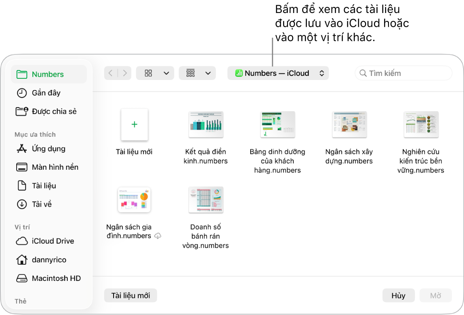Switch to icon grid view

coord(148,73)
